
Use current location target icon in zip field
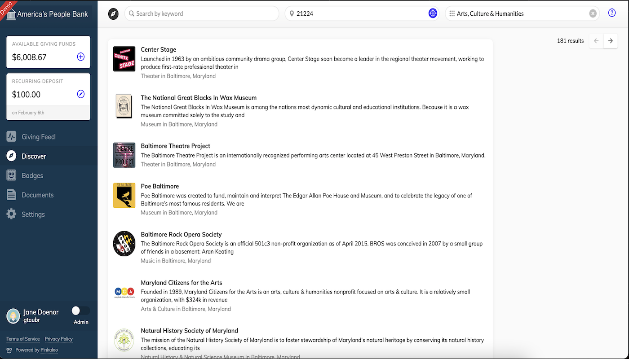tap(433, 13)
